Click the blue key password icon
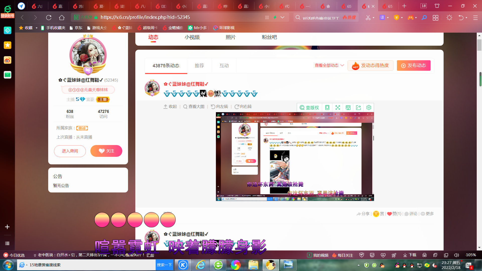Screen dimensions: 482x271 point(424,18)
